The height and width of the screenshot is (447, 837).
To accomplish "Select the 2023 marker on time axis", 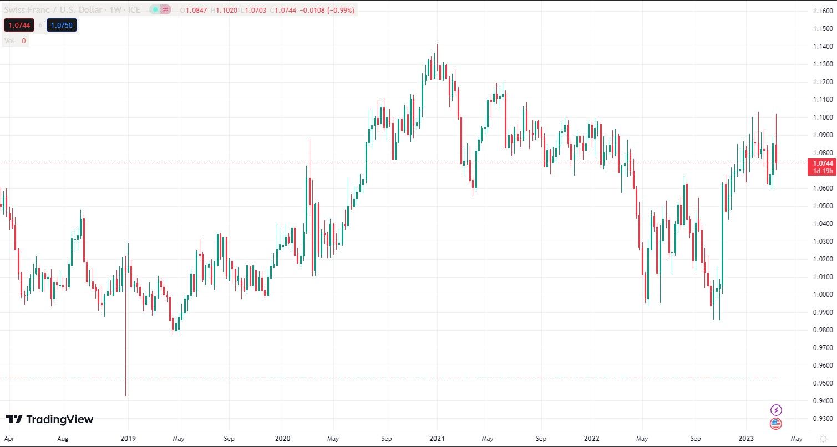I will [744, 438].
